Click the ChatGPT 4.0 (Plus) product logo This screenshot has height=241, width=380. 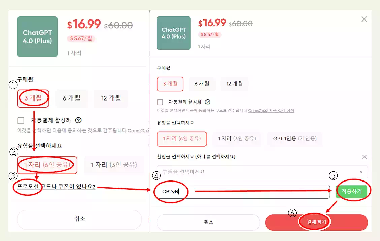(x=173, y=33)
